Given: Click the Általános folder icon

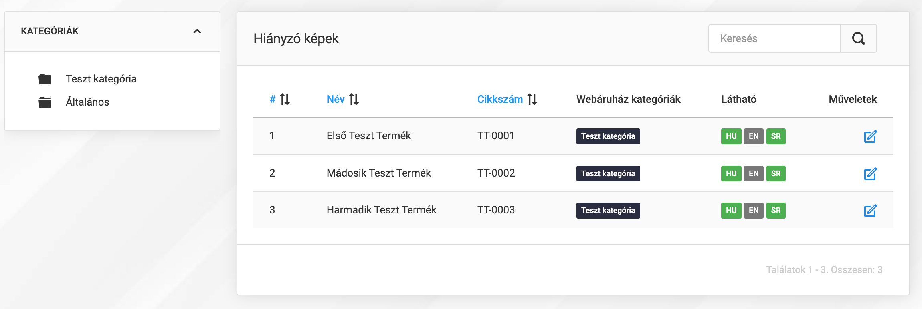Looking at the screenshot, I should point(45,102).
